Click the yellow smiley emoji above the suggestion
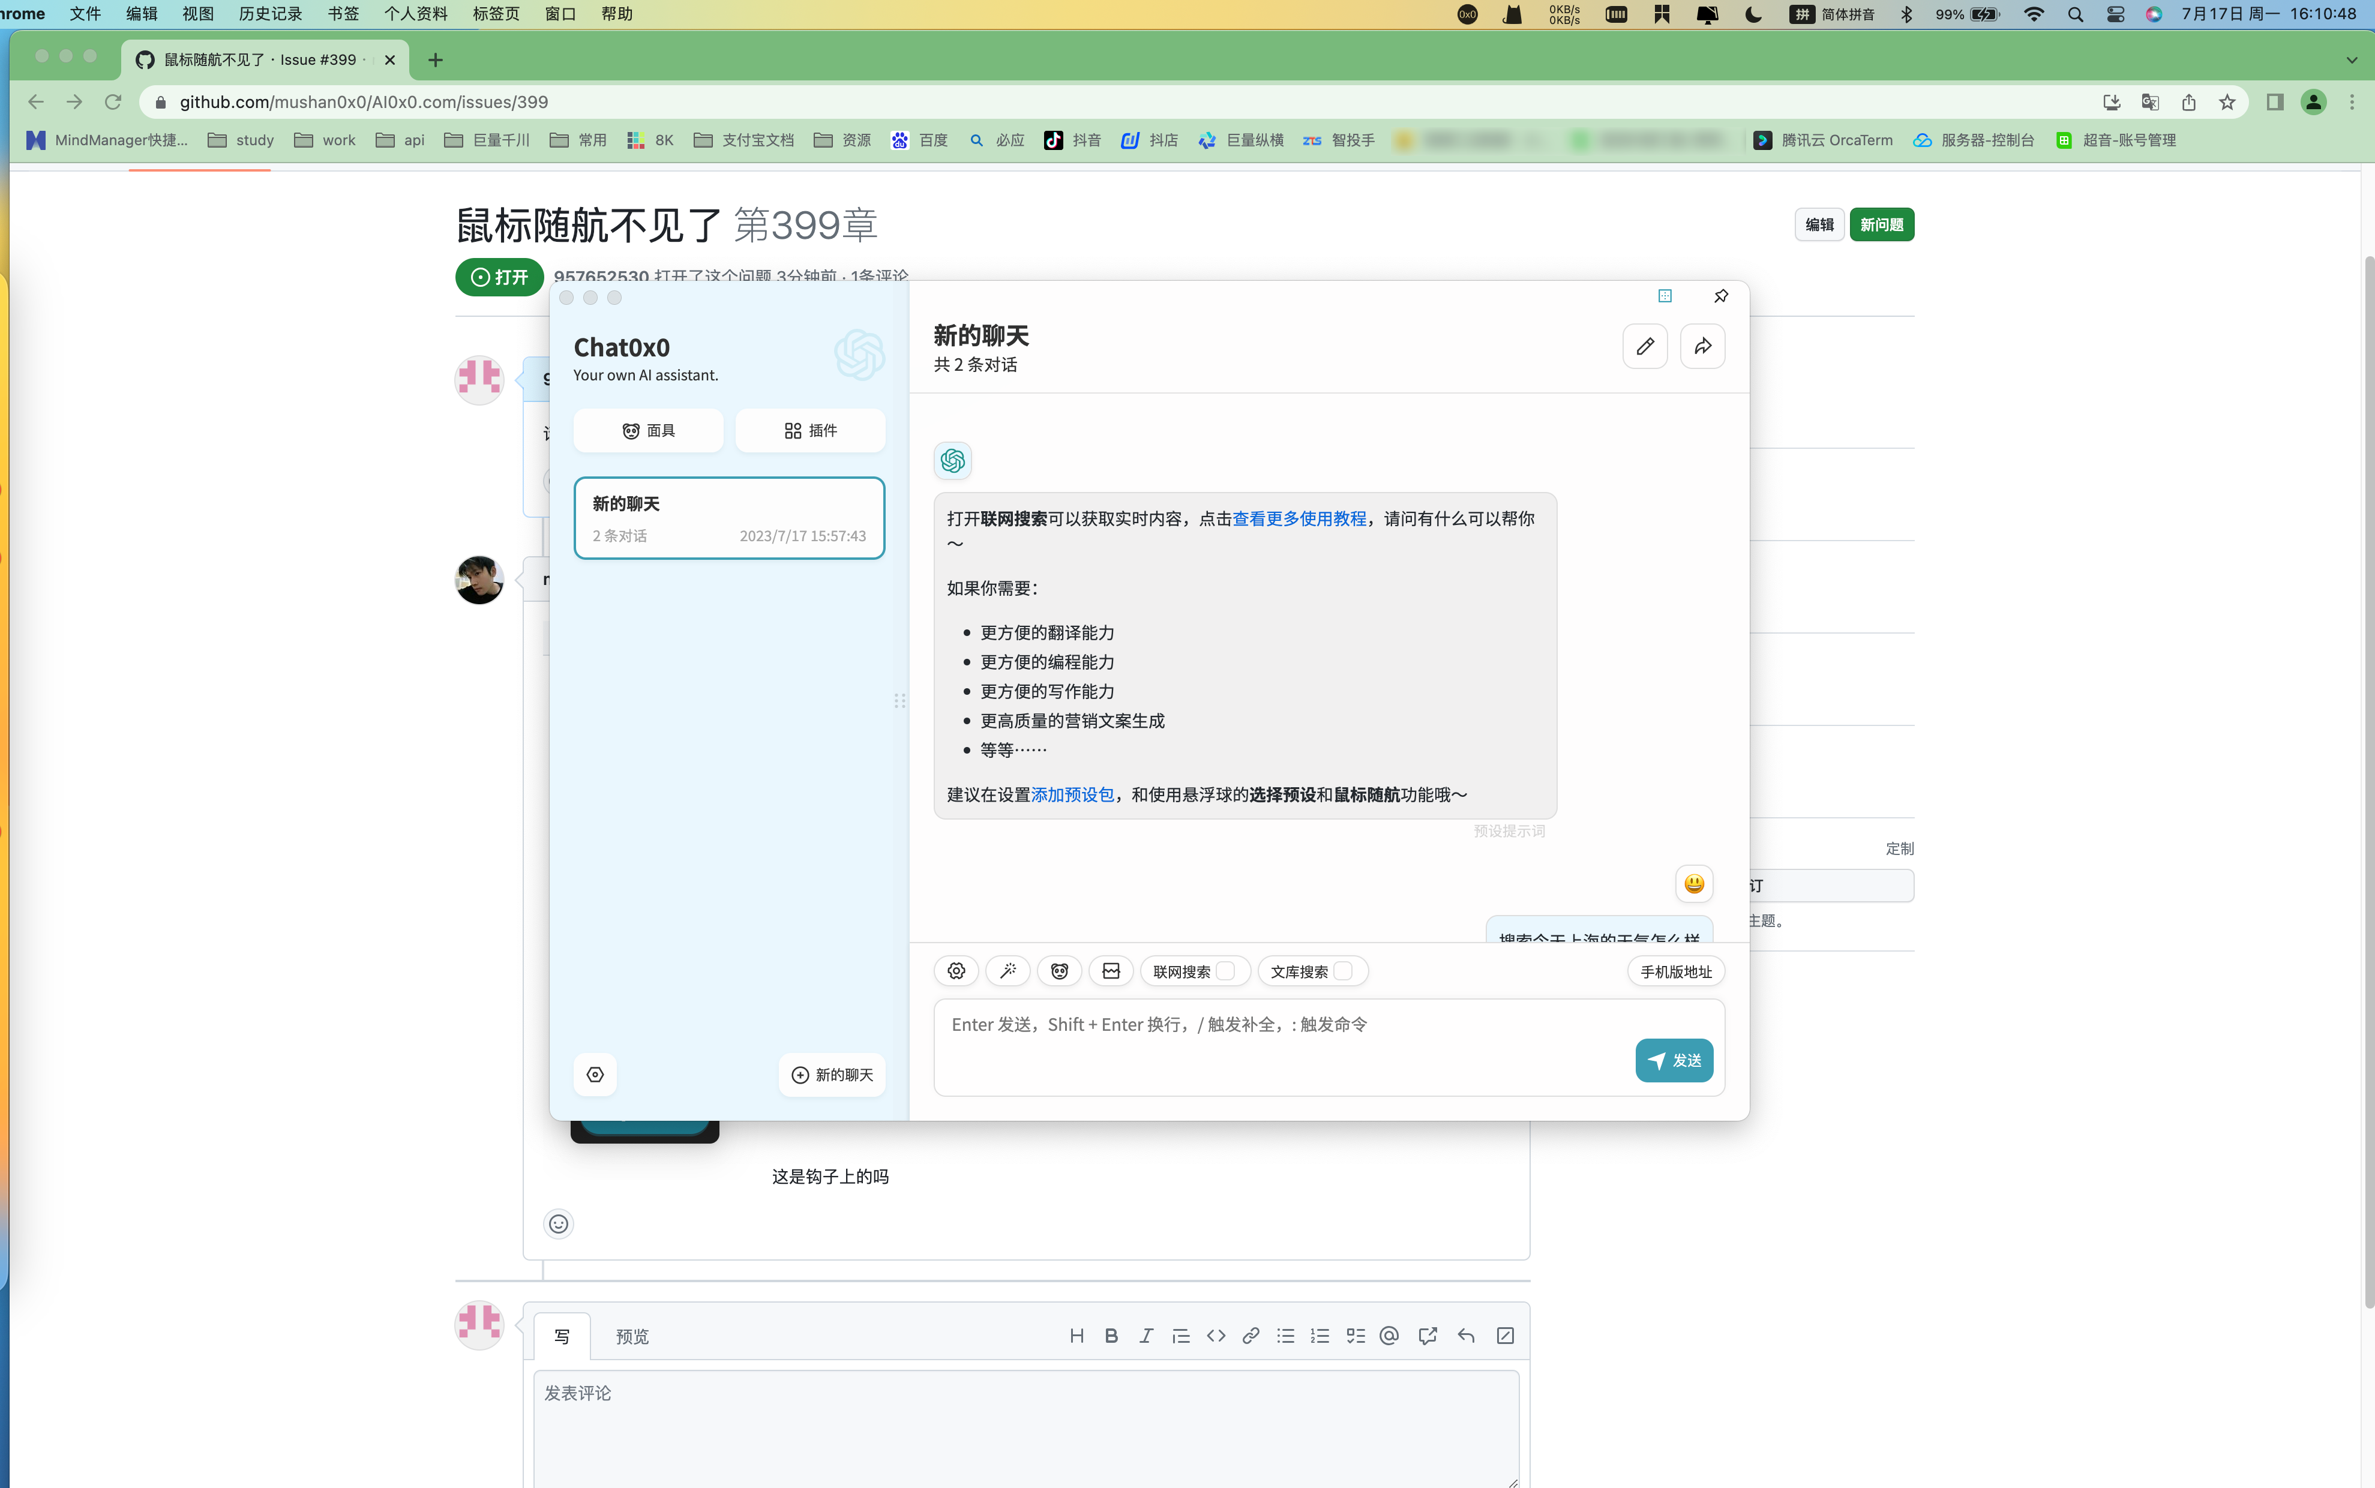 tap(1694, 884)
